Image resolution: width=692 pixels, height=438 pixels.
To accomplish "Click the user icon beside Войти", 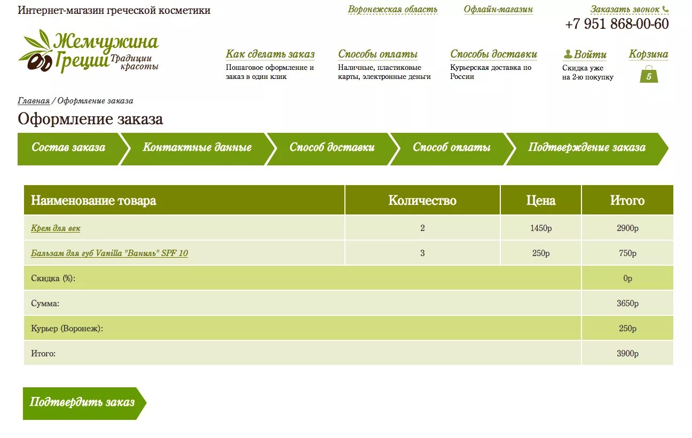I will tap(568, 54).
